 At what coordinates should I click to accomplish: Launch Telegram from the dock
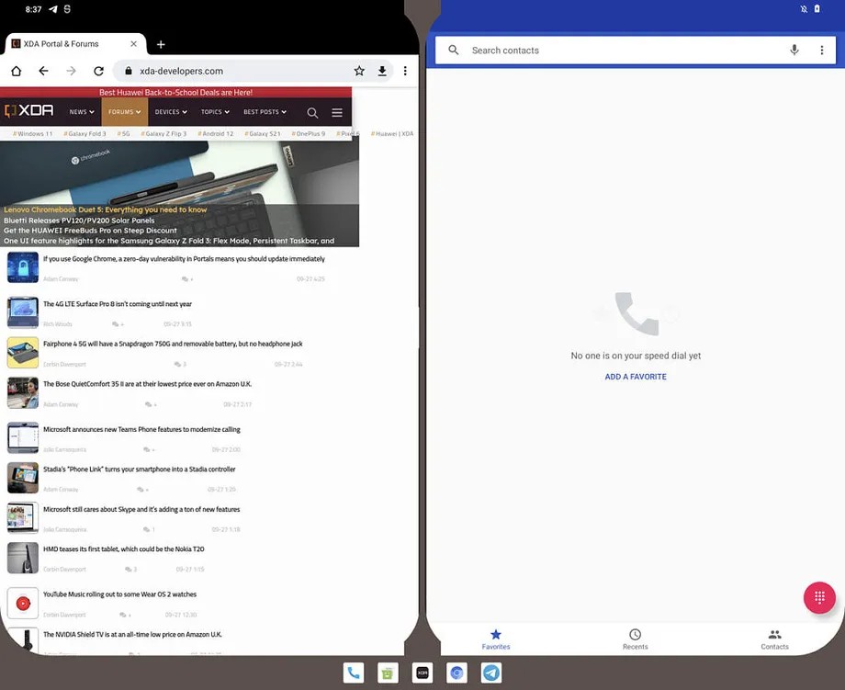[x=490, y=672]
